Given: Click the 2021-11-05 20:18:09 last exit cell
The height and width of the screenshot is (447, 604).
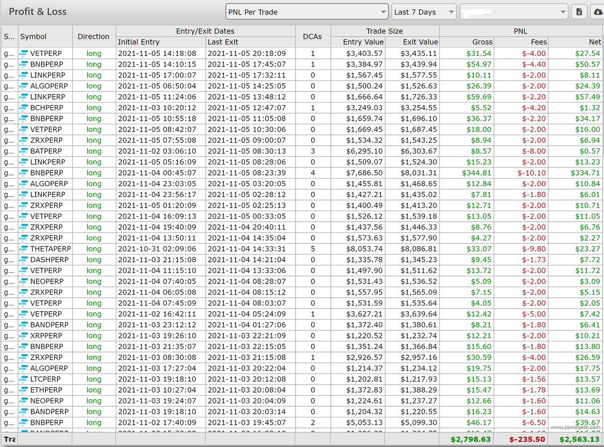Looking at the screenshot, I should coord(251,53).
